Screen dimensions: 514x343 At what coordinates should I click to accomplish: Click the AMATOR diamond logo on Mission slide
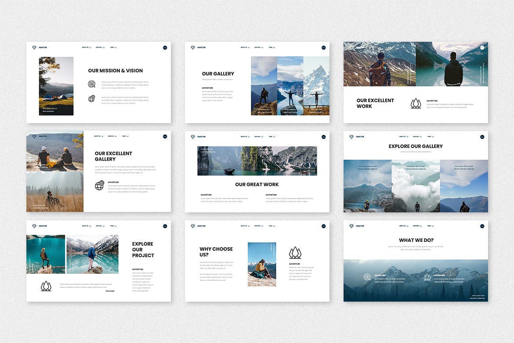click(34, 47)
